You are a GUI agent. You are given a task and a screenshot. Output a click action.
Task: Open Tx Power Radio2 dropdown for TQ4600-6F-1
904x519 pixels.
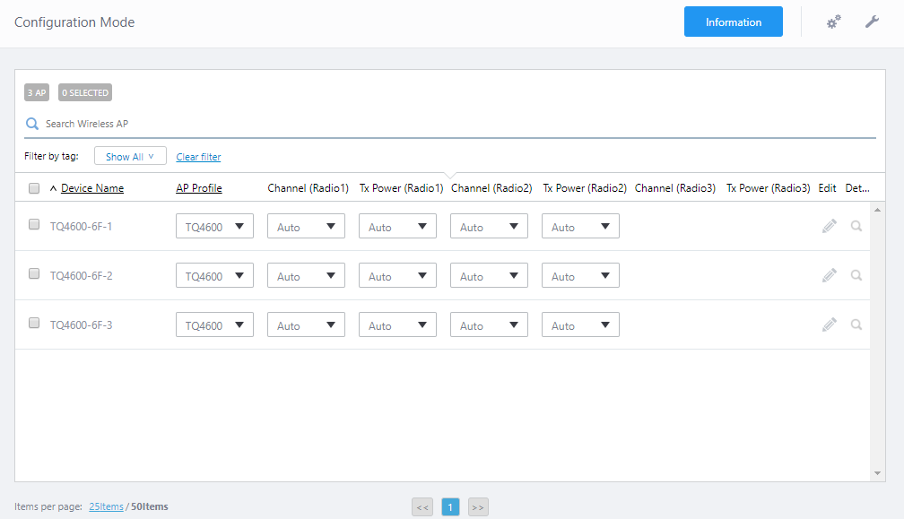click(580, 227)
